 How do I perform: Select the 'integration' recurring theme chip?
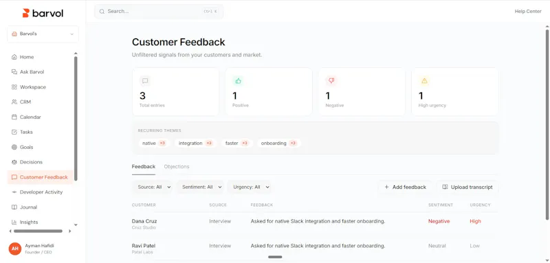click(195, 144)
